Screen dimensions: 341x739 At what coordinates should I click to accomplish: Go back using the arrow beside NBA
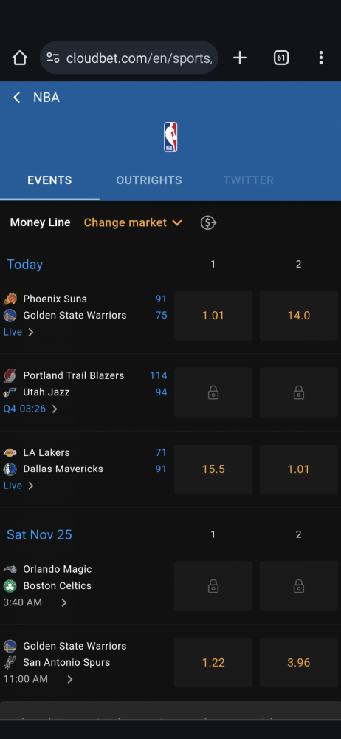click(16, 98)
